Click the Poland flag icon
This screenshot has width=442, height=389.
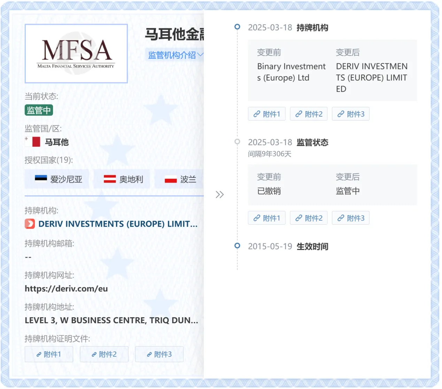tap(171, 179)
